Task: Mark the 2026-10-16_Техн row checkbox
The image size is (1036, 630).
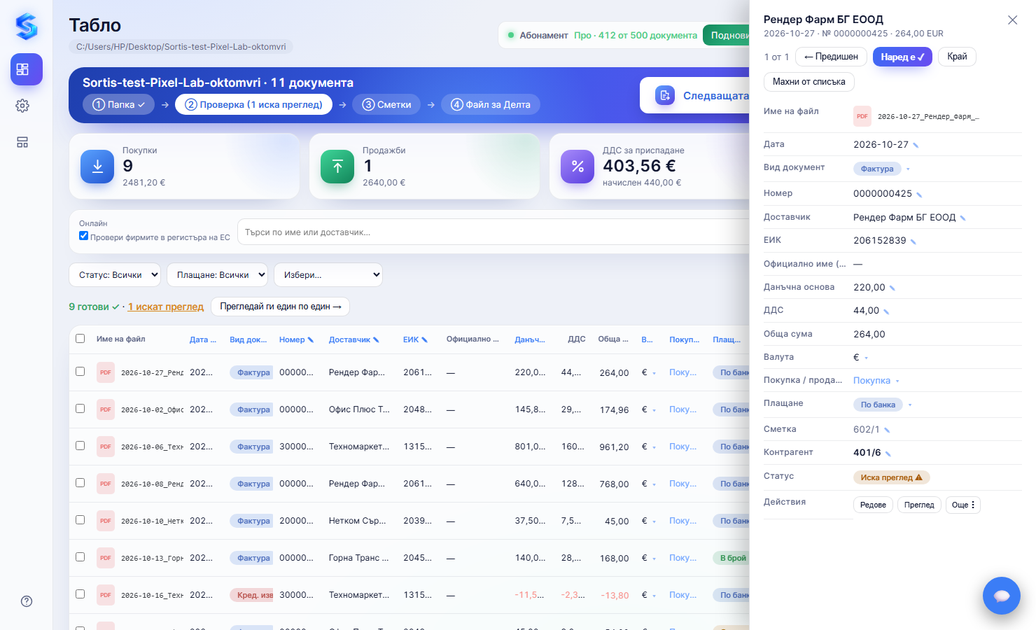Action: pyautogui.click(x=80, y=594)
